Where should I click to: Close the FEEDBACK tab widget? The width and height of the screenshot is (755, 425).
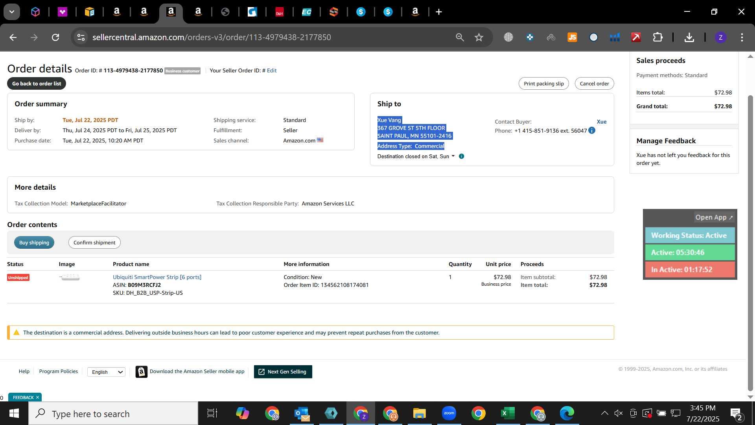(x=37, y=397)
